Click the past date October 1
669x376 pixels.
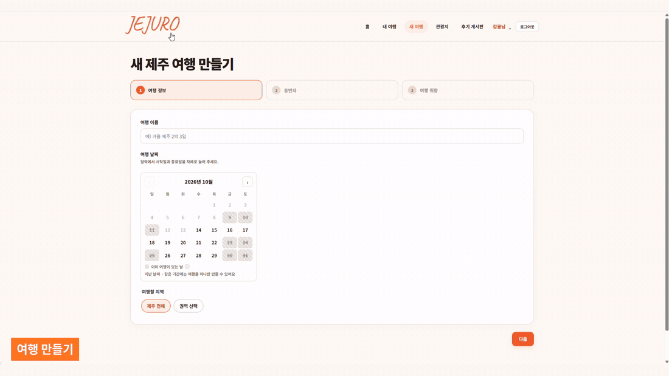[x=214, y=205]
